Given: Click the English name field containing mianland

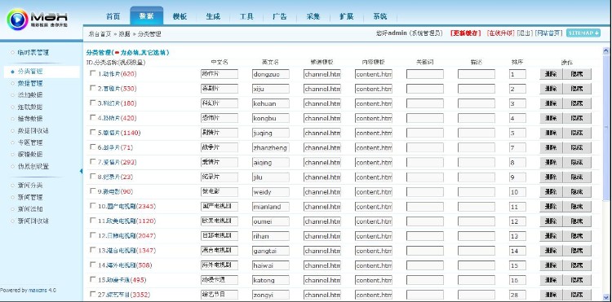Looking at the screenshot, I should (270, 207).
